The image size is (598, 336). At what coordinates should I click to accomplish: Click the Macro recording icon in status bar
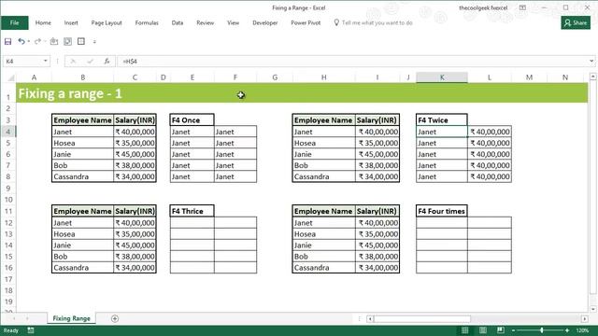click(x=31, y=330)
